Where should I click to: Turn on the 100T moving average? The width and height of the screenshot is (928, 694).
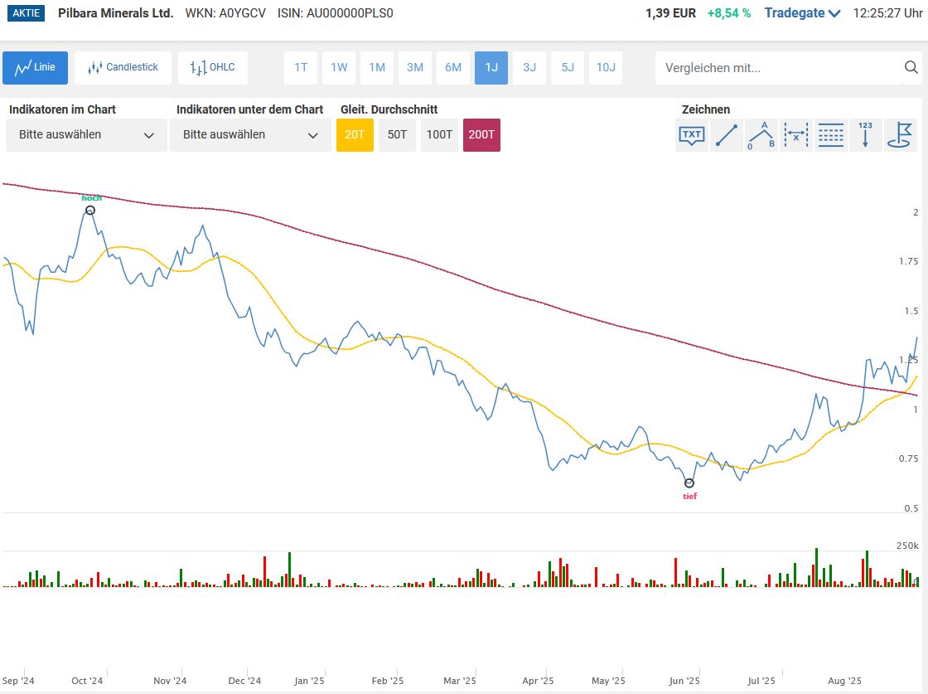(439, 135)
